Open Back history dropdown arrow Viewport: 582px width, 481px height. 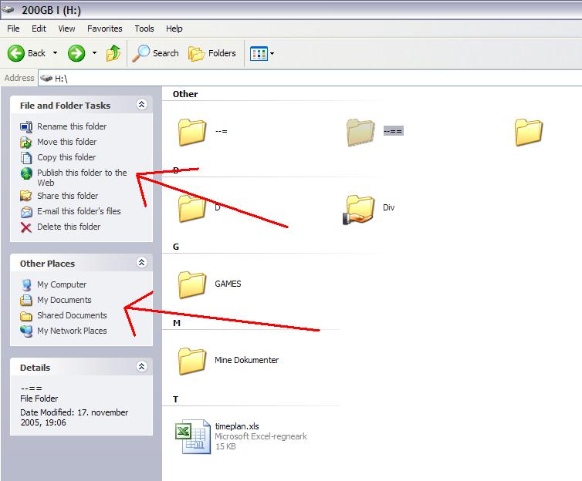pos(55,53)
